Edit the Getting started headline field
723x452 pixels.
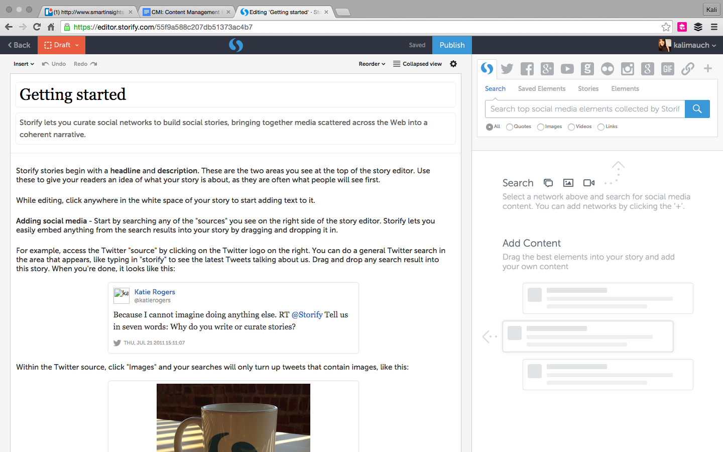(x=235, y=94)
